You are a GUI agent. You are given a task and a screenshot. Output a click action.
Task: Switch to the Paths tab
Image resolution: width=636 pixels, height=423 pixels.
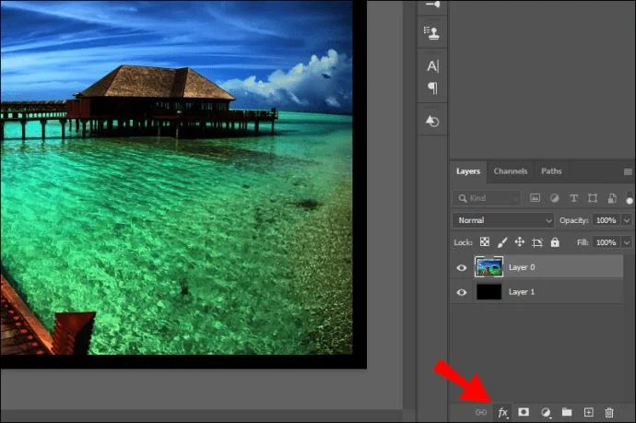(551, 171)
